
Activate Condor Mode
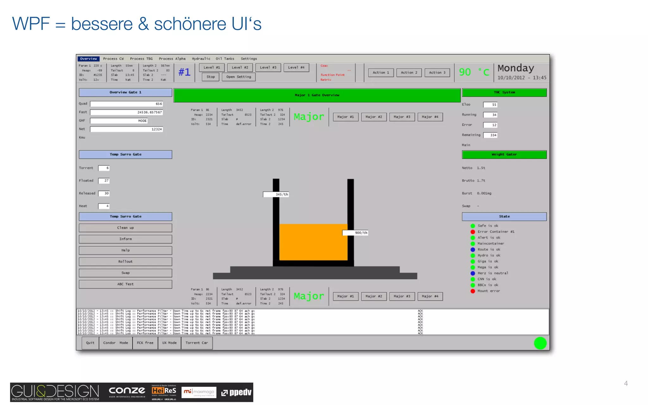[115, 343]
